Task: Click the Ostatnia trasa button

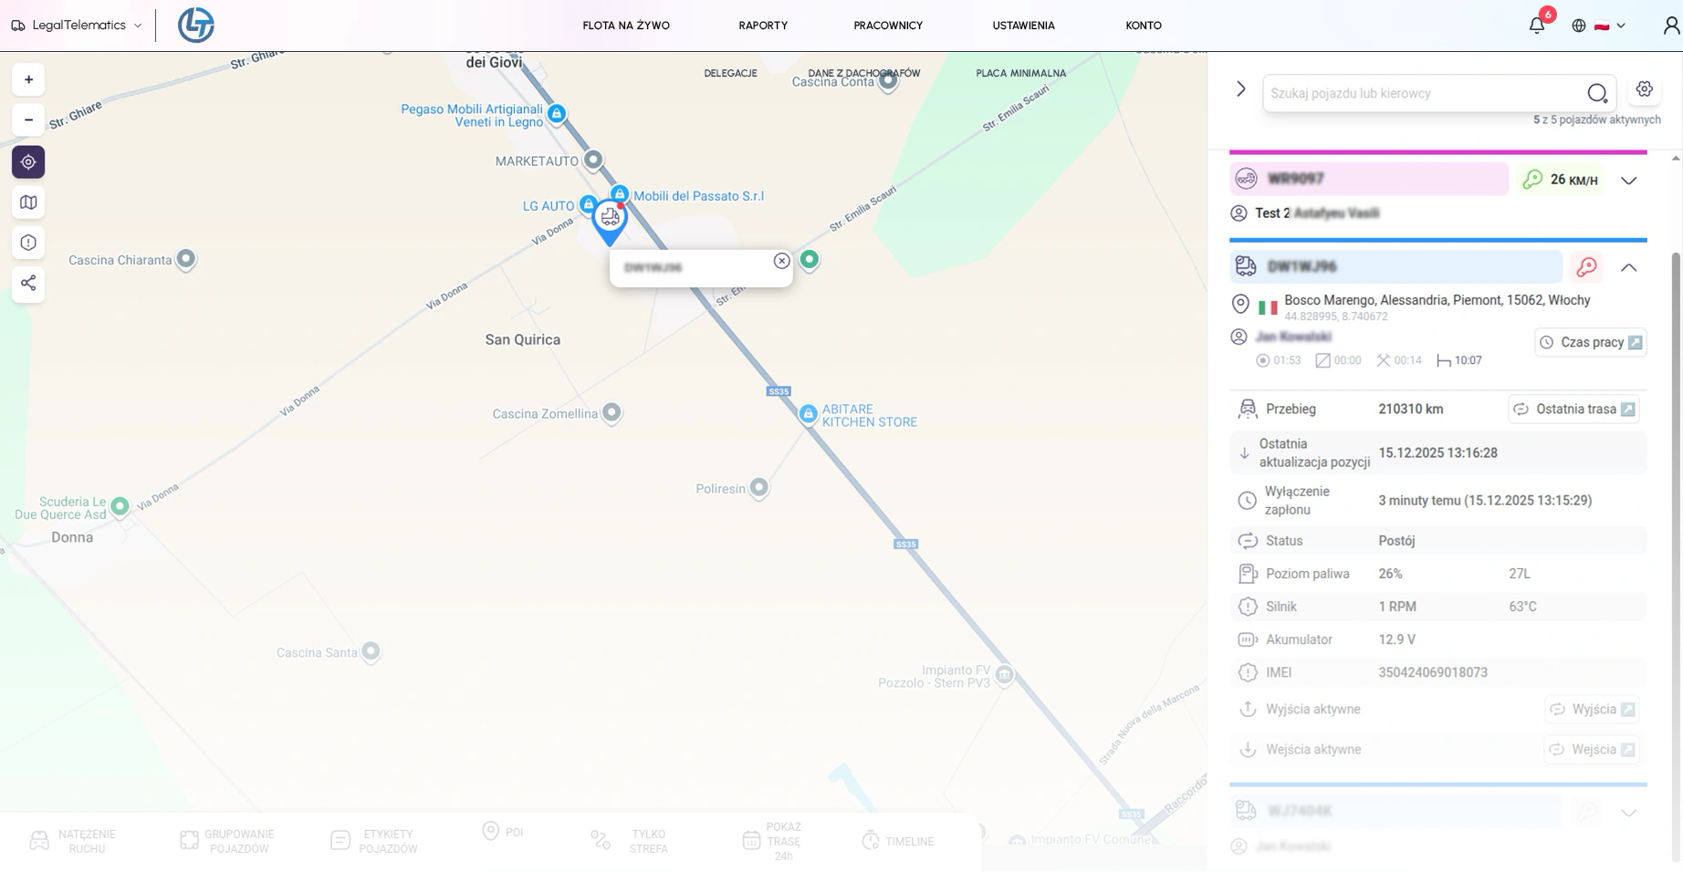Action: pos(1574,410)
